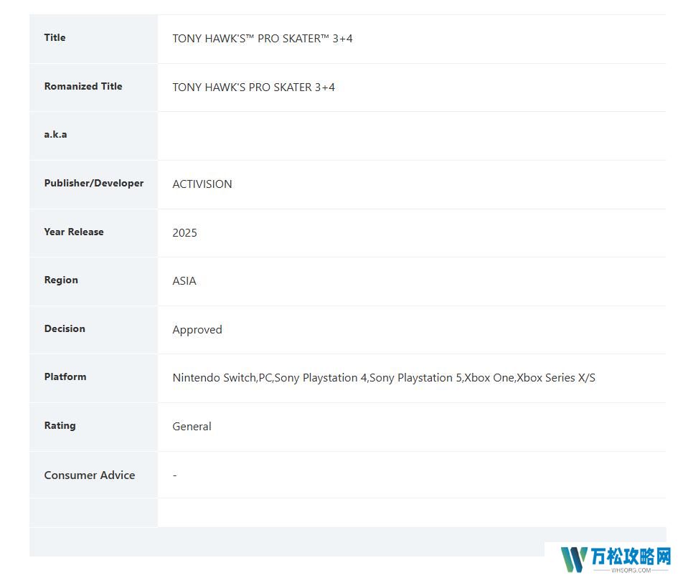688x578 pixels.
Task: Click the a.k.a row label
Action: click(55, 135)
